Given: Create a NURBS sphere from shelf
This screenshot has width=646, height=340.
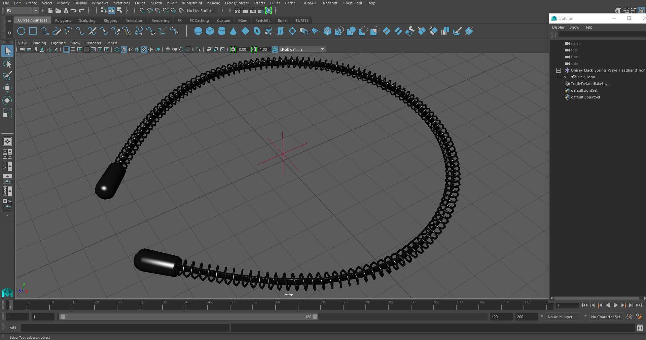Looking at the screenshot, I should 198,31.
